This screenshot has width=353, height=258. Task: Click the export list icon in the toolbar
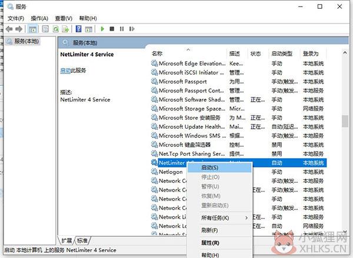coord(65,29)
